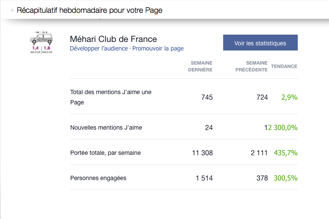
Task: Click the 435,7% reach trend value
Action: click(286, 153)
